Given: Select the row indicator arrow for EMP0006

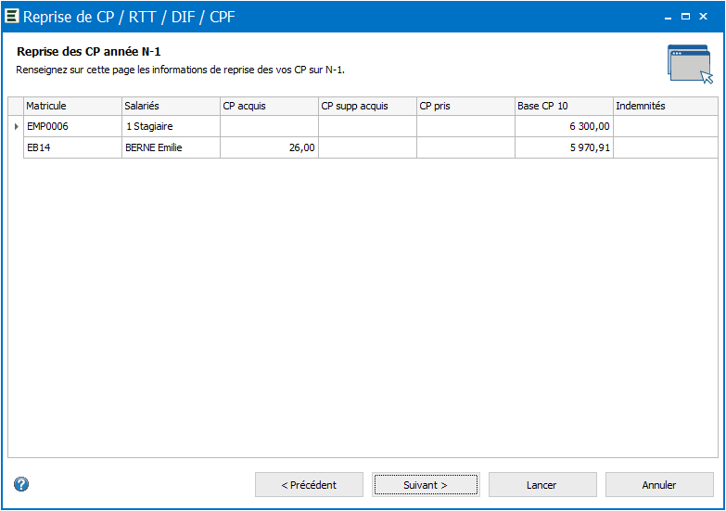Looking at the screenshot, I should 16,126.
